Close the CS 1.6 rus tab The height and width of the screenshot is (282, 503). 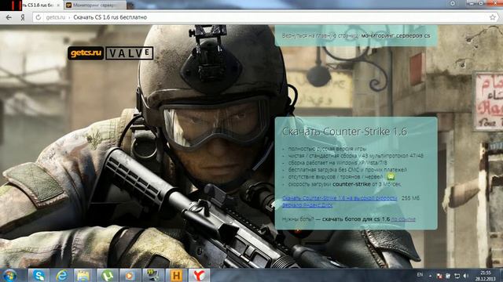coord(58,5)
